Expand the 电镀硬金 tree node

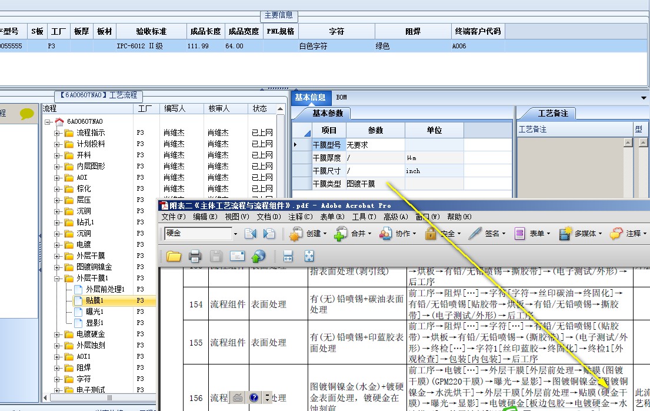57,334
